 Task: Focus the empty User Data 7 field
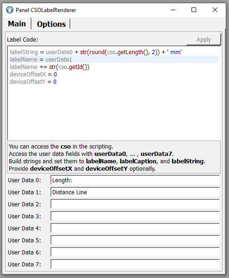coord(135,264)
